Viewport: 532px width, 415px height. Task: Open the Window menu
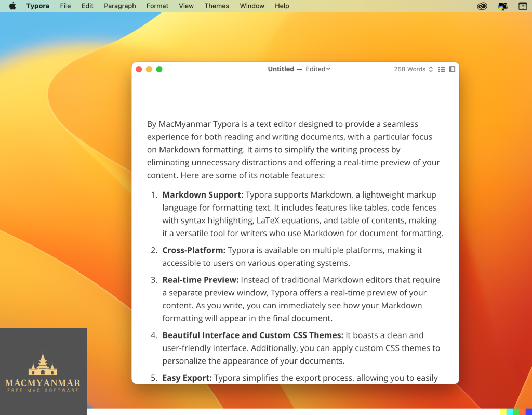[252, 6]
